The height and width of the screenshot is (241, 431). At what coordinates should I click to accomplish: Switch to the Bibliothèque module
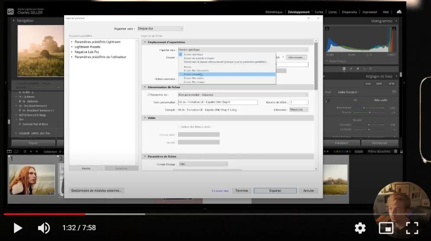(x=274, y=12)
